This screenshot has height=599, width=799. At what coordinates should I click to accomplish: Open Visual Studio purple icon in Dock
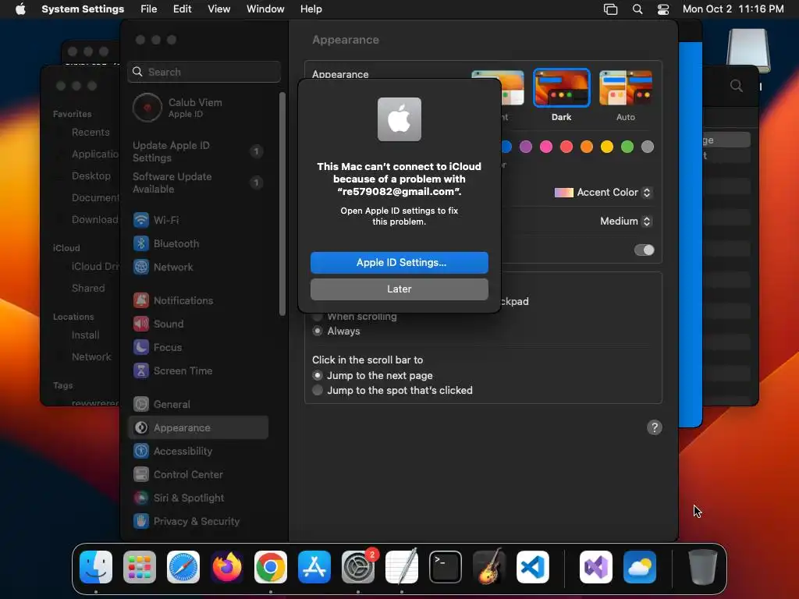pos(596,567)
